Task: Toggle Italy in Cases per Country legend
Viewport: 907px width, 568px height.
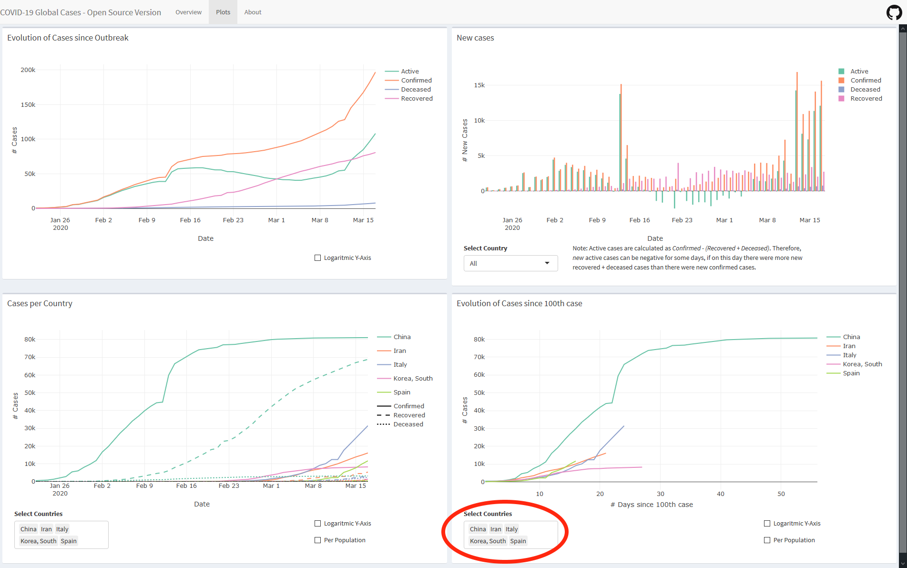Action: (x=392, y=365)
